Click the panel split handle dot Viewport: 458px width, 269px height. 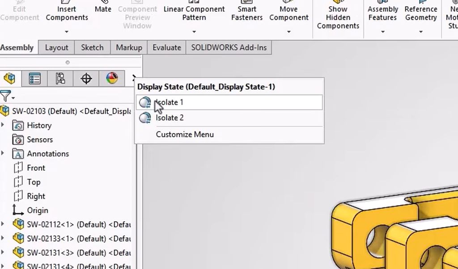tap(68, 63)
